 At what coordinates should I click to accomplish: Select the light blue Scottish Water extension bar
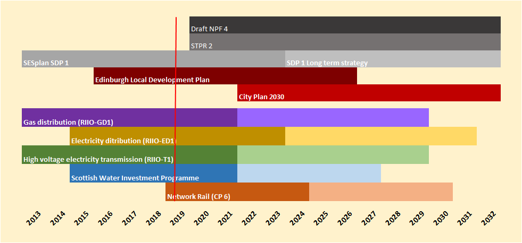pos(309,173)
